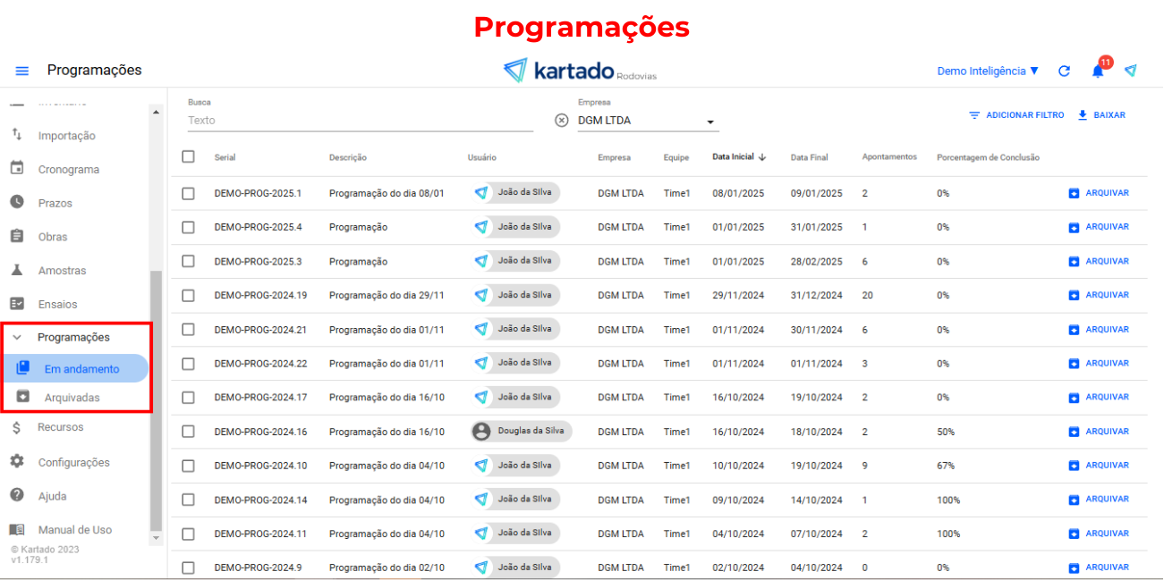Viewport: 1164px width, 580px height.
Task: Go to Recursos in the sidebar
Action: (x=60, y=427)
